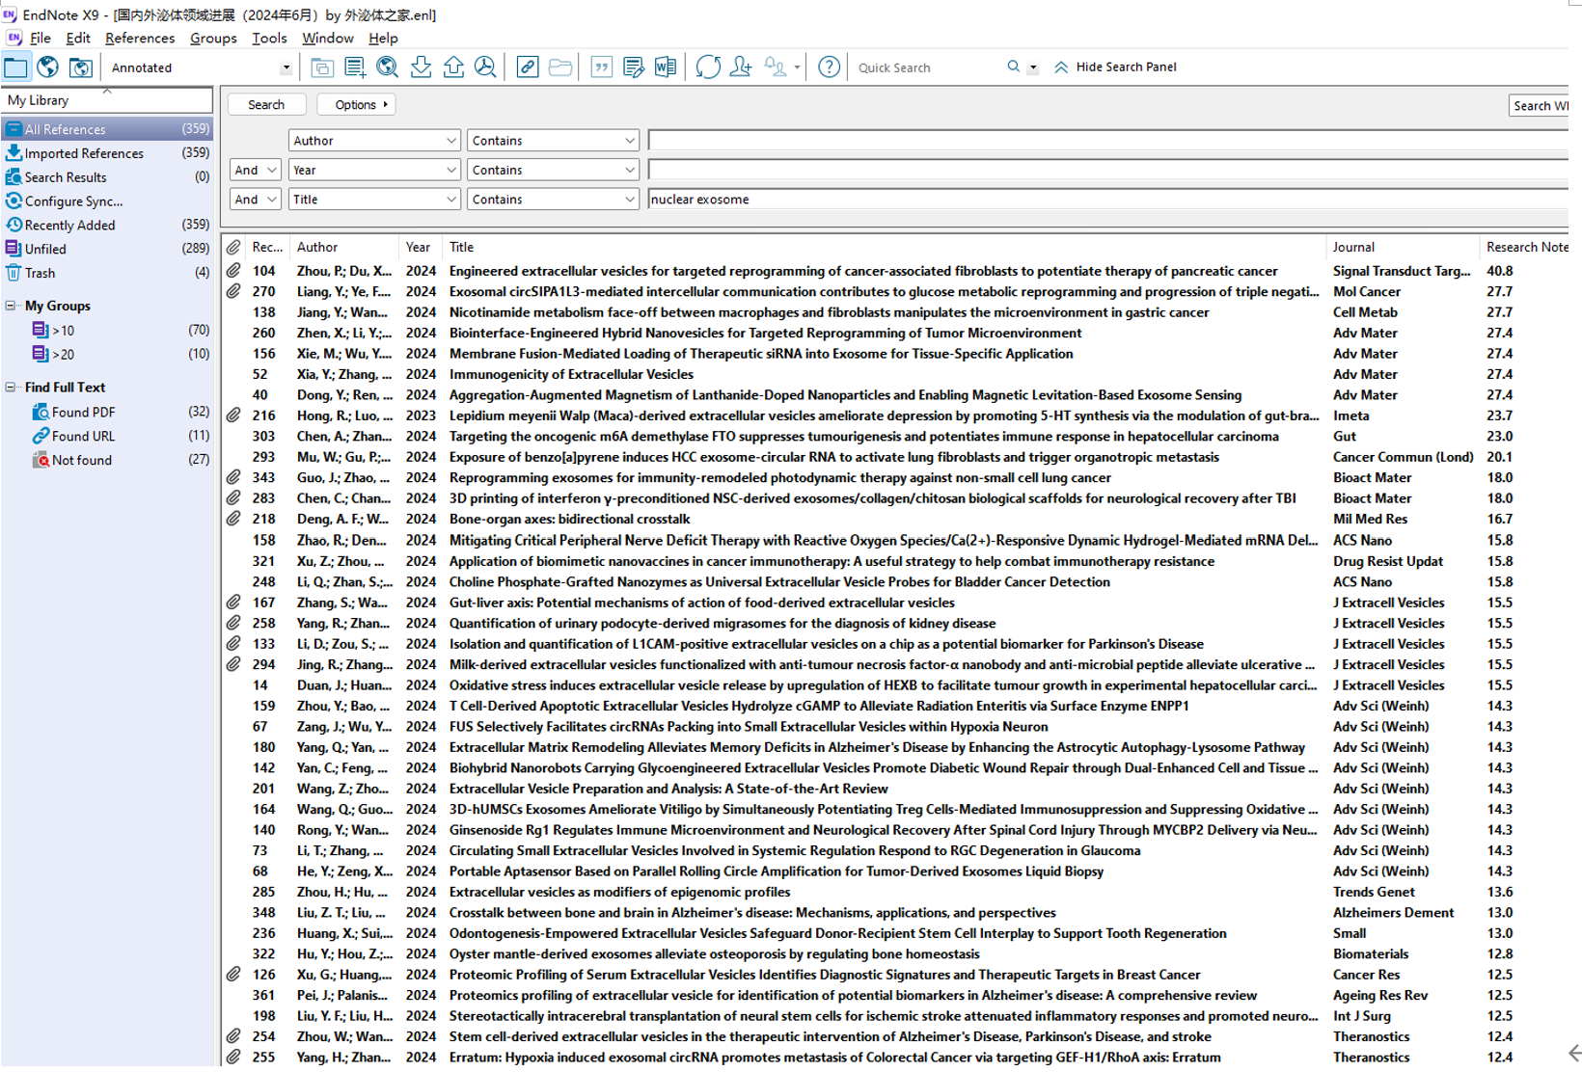
Task: Switch to Local Library Mode icon
Action: (16, 67)
